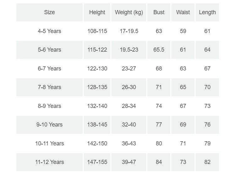The height and width of the screenshot is (180, 235).
Task: Select the 82 length value
Action: [207, 162]
